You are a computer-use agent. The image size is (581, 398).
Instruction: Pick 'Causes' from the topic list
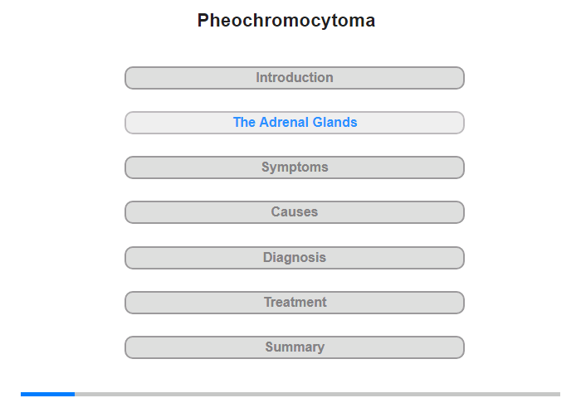pos(295,212)
